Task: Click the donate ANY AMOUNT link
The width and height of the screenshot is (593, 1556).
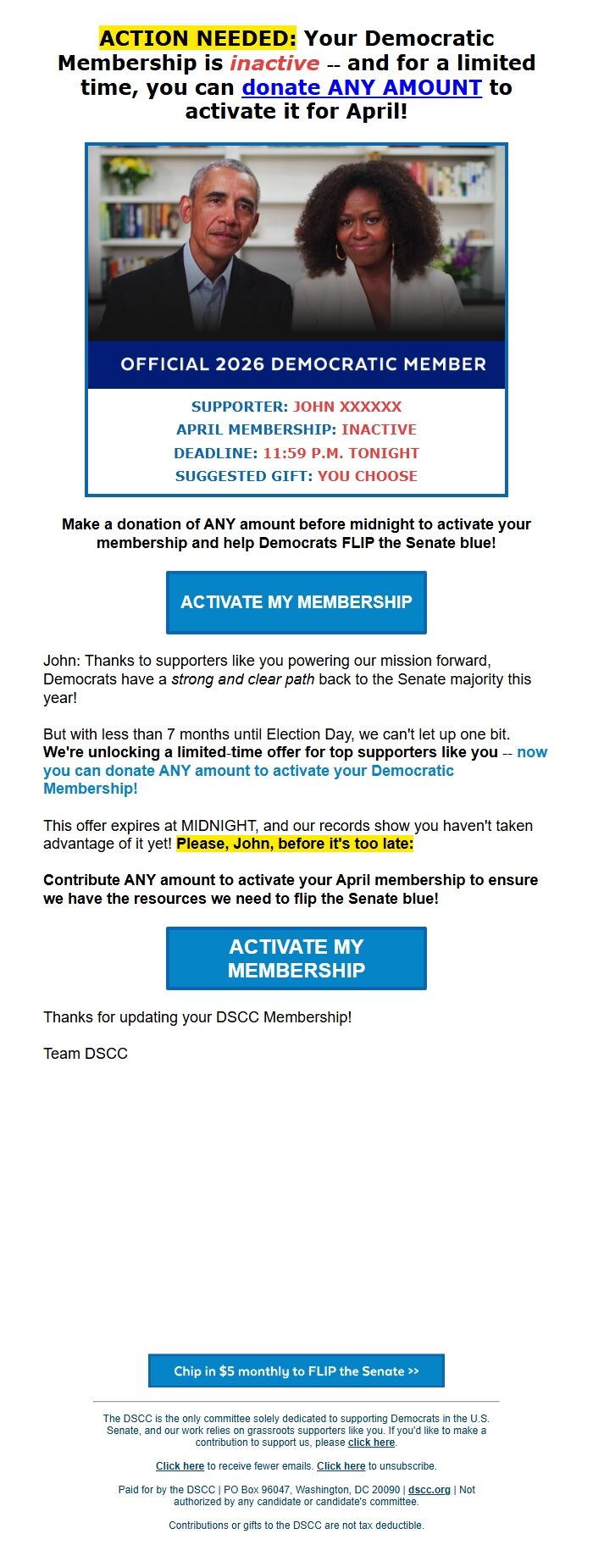Action: click(361, 87)
